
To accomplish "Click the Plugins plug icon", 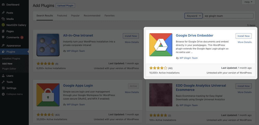I will pos(3,52).
